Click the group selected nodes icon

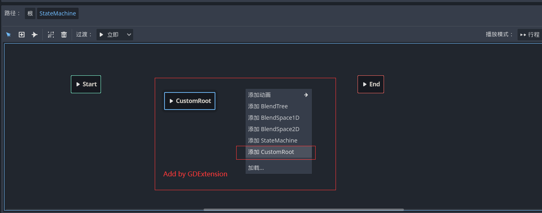tap(51, 35)
